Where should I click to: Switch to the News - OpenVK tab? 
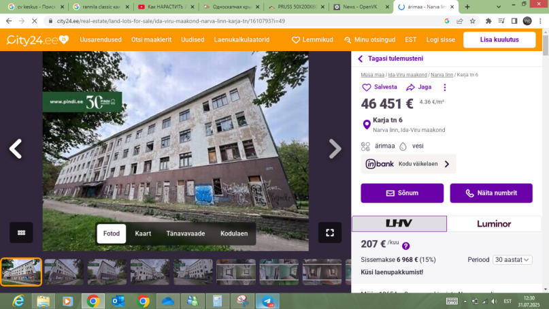point(361,7)
